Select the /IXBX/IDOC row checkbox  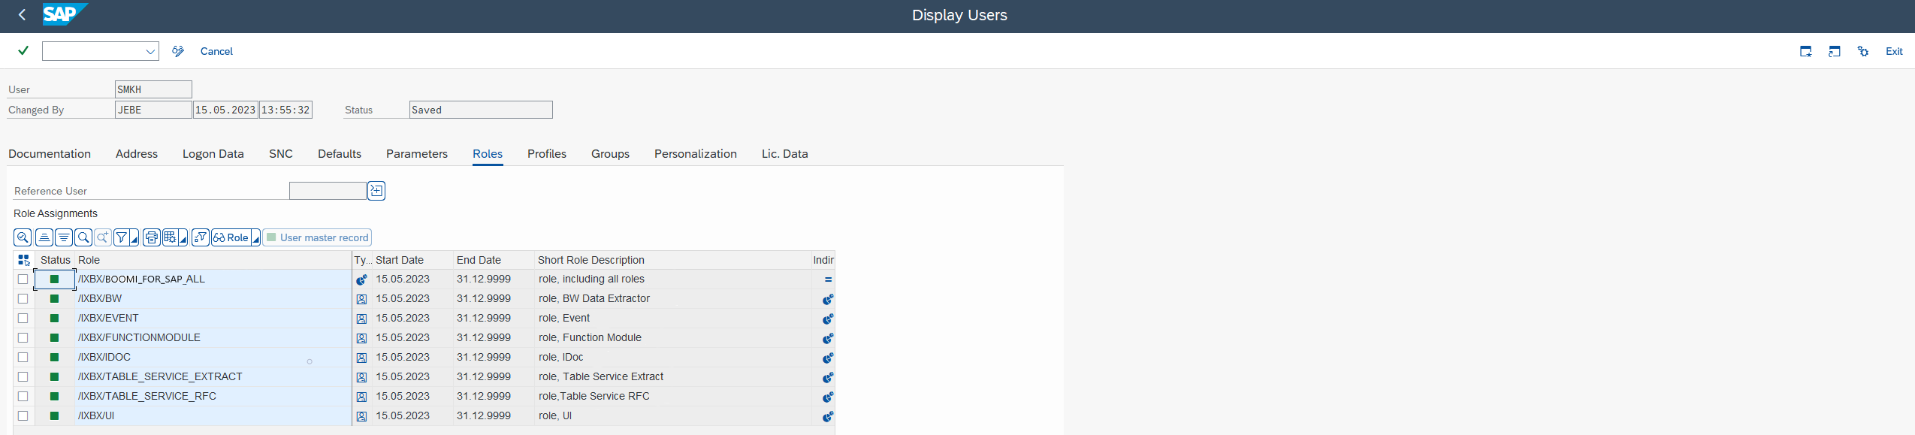23,358
